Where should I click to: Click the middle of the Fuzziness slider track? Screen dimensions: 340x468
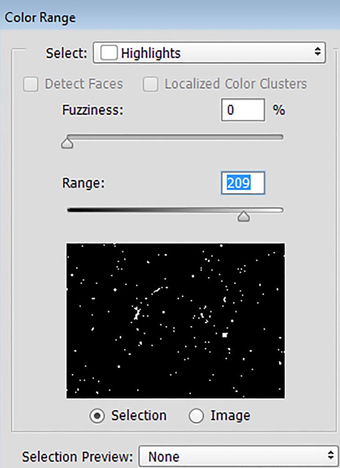click(175, 137)
